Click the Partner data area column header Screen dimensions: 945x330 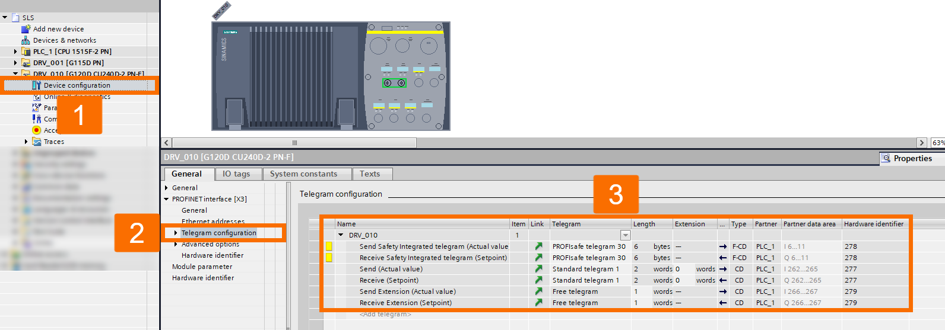click(x=811, y=224)
